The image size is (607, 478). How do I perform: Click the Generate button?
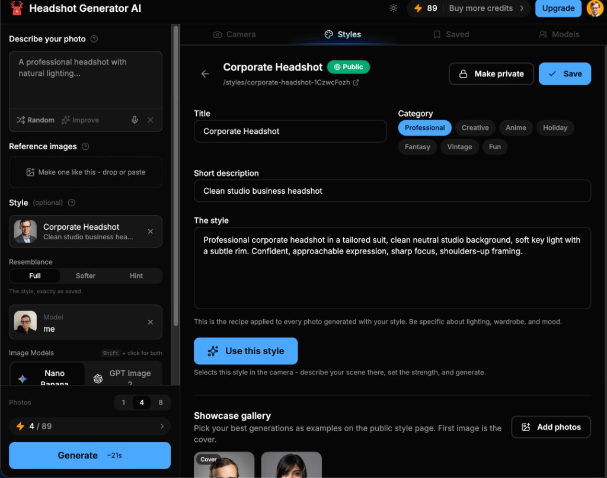point(90,455)
